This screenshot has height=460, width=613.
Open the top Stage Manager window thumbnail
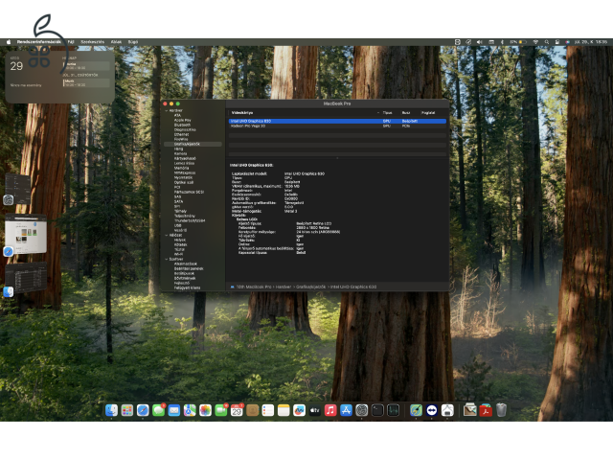[x=17, y=189]
